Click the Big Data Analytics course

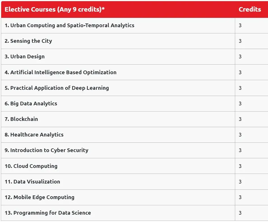pyautogui.click(x=31, y=104)
